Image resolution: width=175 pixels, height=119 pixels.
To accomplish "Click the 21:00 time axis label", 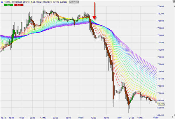I will coord(132,118).
